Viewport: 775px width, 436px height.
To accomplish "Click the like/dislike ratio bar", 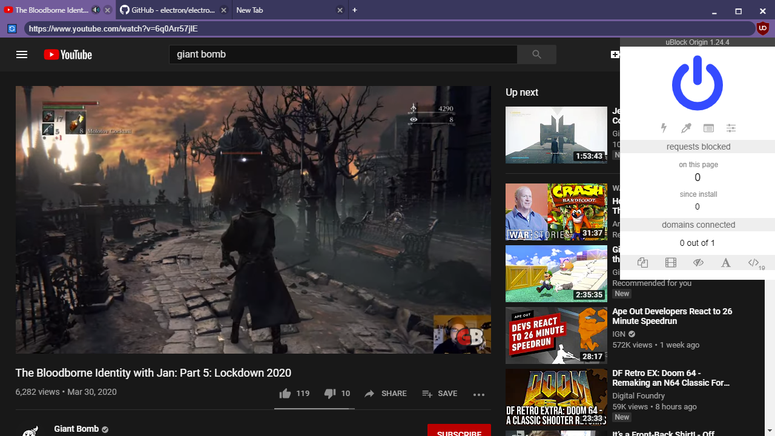I will [x=314, y=409].
